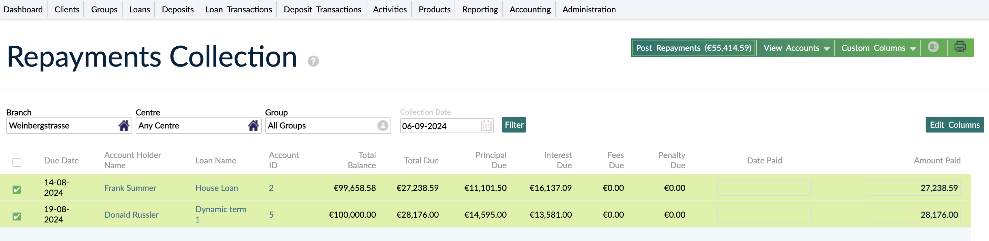The height and width of the screenshot is (241, 989).
Task: Click the Amount Paid column header
Action: 937,161
